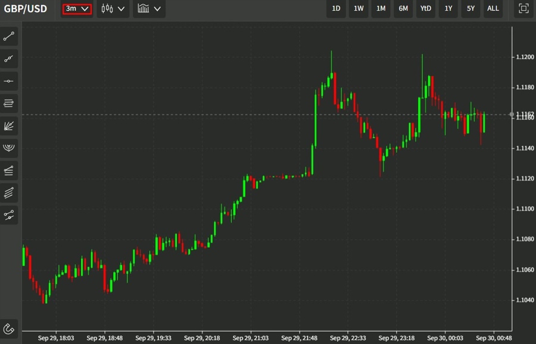Click the 1.1200 price axis label
Screen dimensions: 536x344
click(525, 57)
